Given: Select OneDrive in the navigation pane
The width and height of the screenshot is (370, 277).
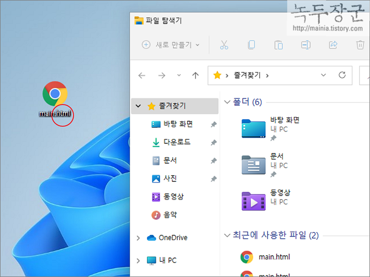Looking at the screenshot, I should tap(173, 238).
